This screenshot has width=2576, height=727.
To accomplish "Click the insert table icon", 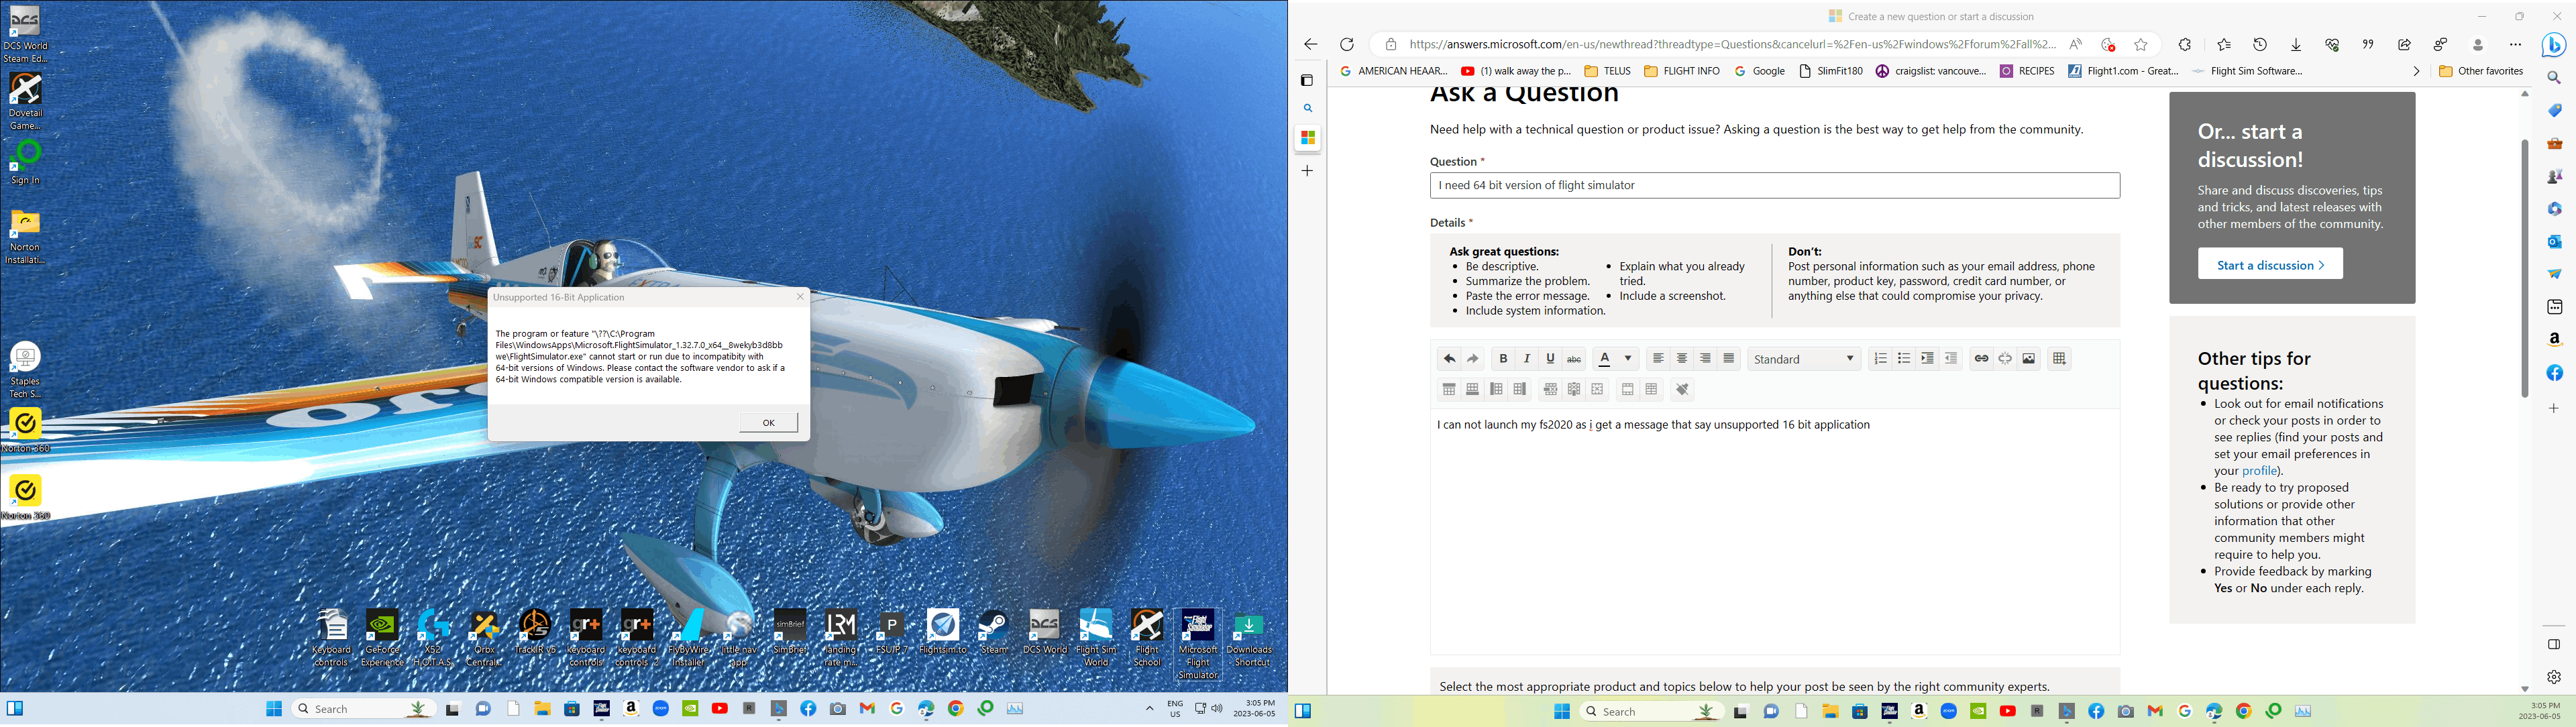I will point(2059,359).
